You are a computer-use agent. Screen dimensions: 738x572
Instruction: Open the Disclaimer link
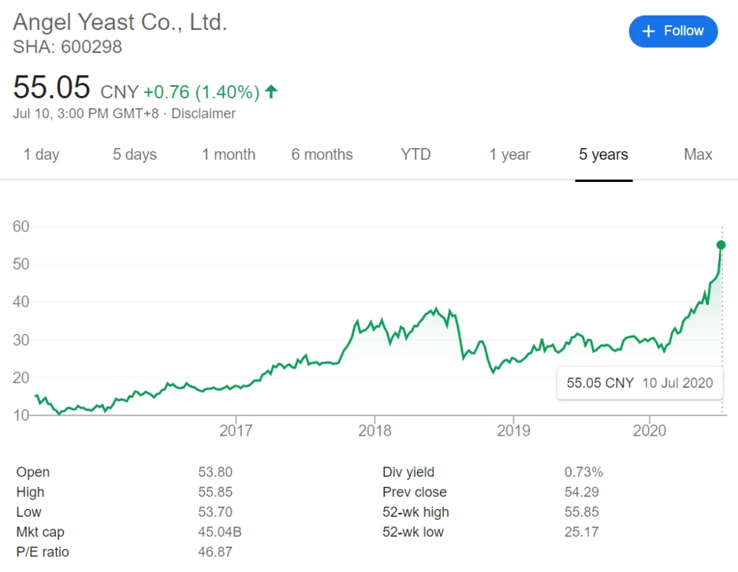click(203, 113)
